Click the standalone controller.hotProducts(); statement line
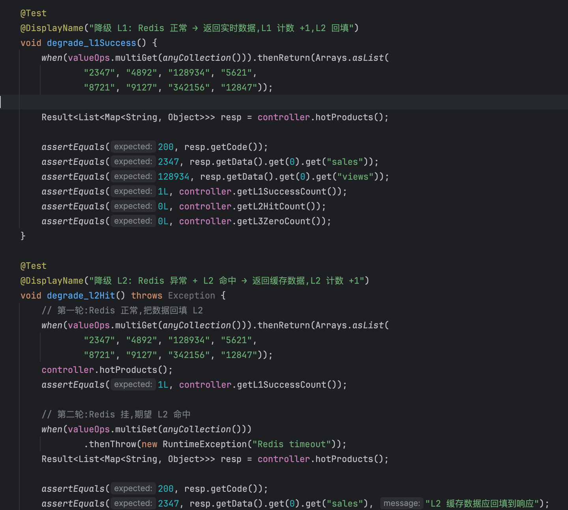568x510 pixels. pos(107,370)
